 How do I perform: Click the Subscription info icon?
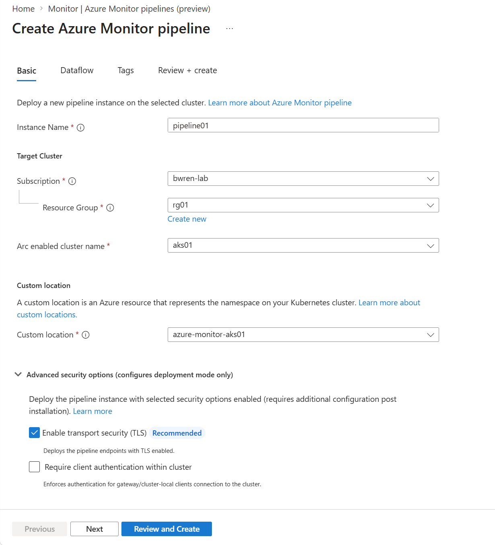pyautogui.click(x=72, y=181)
